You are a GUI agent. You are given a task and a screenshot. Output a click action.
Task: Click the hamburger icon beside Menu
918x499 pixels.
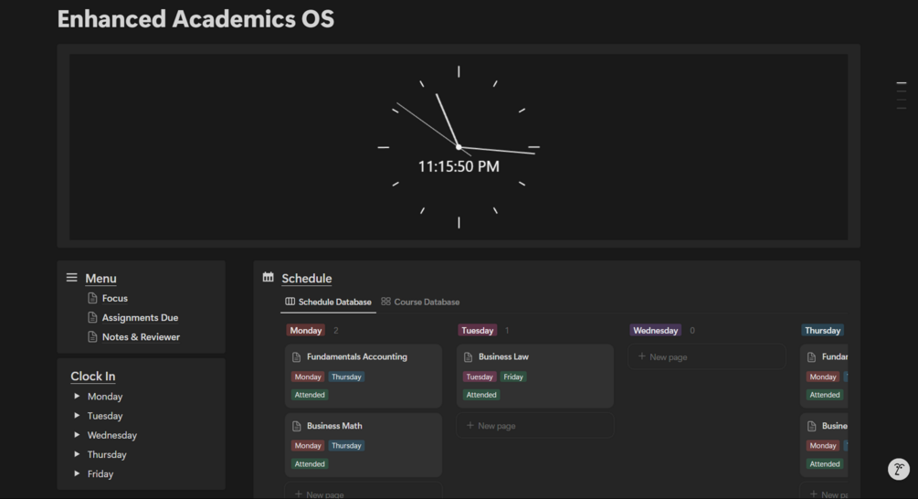[x=71, y=278]
